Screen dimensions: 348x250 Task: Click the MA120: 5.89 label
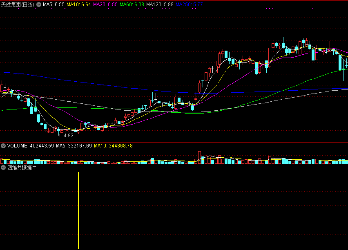click(x=160, y=4)
